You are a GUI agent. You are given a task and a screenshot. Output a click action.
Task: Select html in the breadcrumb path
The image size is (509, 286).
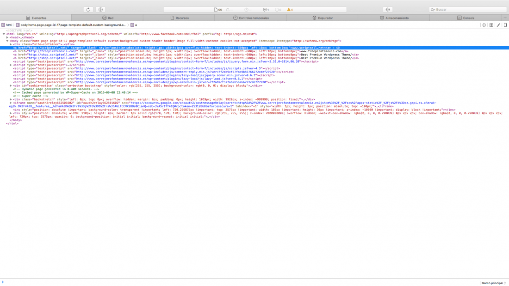(7, 25)
